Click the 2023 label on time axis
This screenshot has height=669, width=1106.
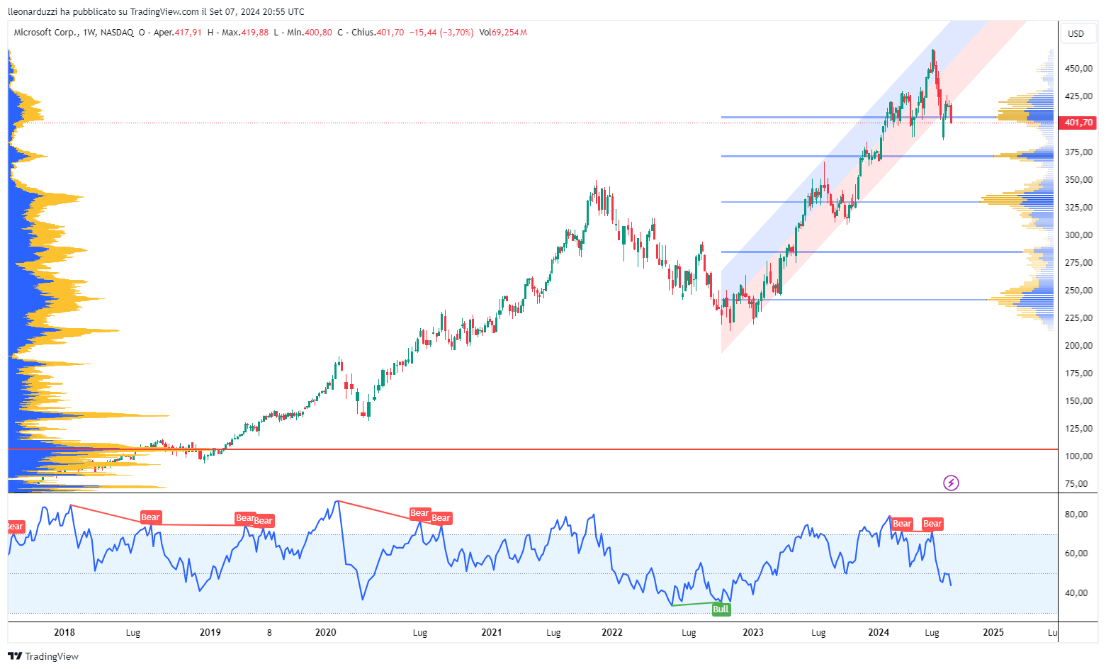(753, 633)
